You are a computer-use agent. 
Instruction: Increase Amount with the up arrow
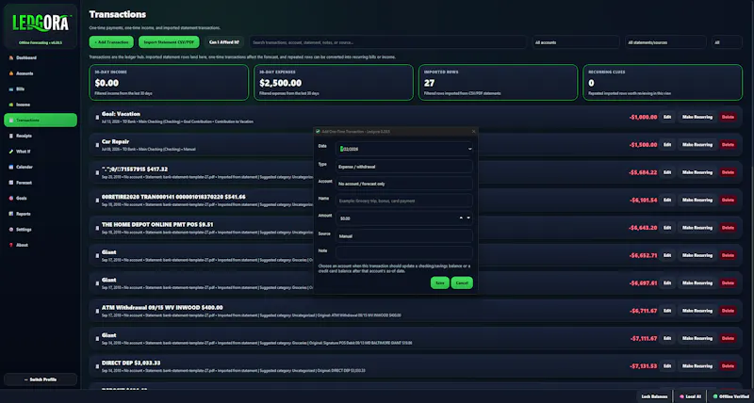pyautogui.click(x=461, y=218)
